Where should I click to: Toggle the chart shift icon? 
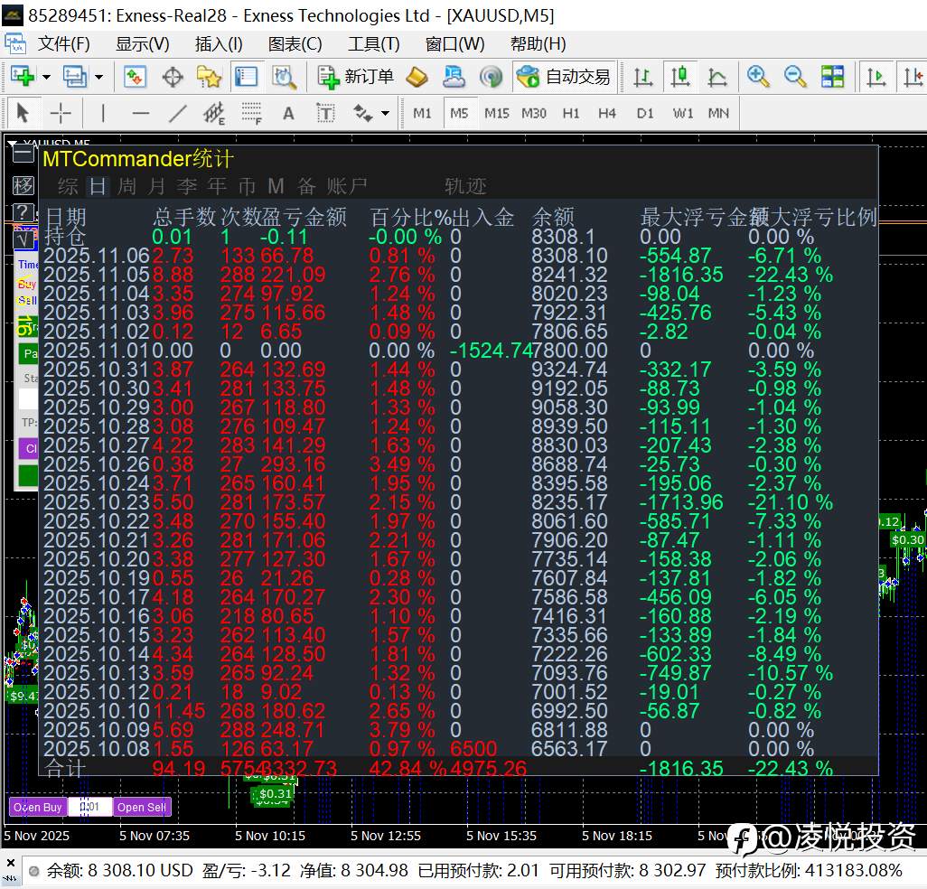coord(913,77)
